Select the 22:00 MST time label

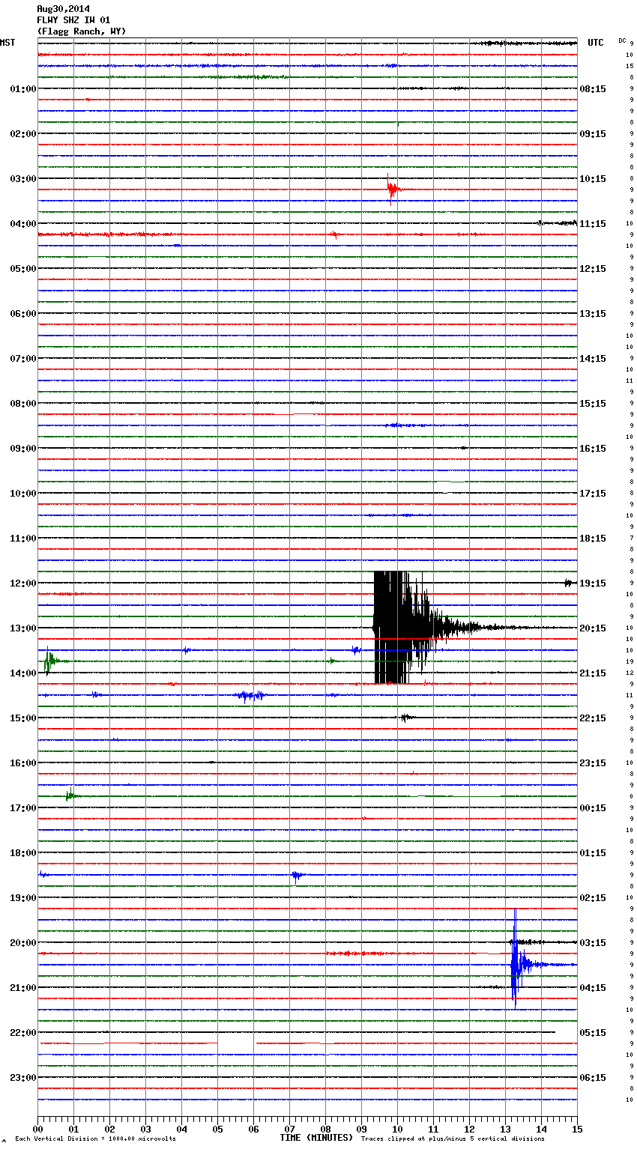click(23, 1033)
